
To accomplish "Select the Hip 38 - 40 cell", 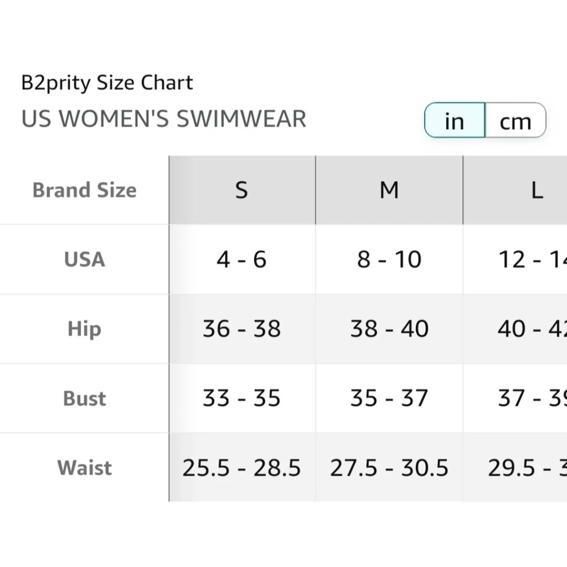I will [x=389, y=329].
